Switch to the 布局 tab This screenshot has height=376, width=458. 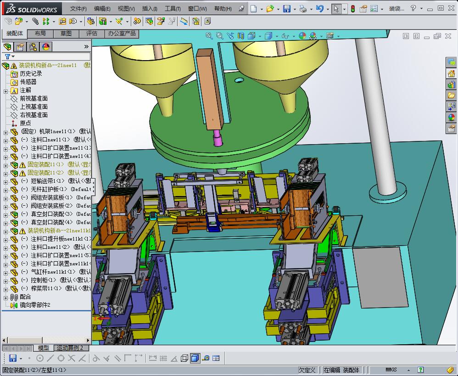40,34
